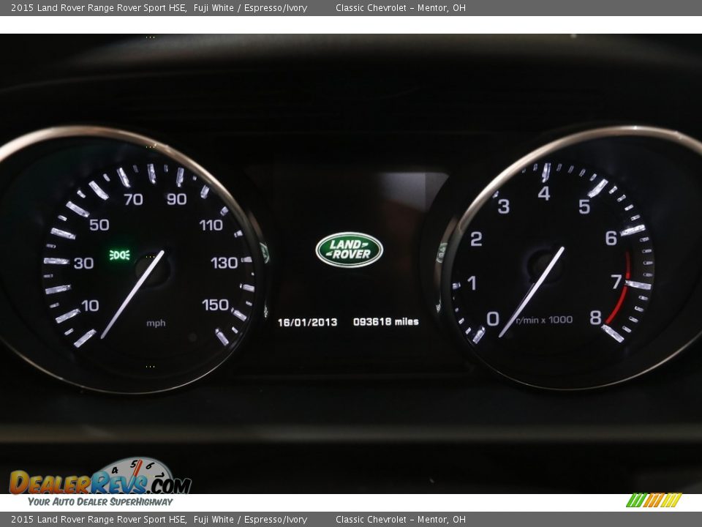This screenshot has width=702, height=527.
Task: Click the 10 mark on speedometer
Action: [x=90, y=306]
